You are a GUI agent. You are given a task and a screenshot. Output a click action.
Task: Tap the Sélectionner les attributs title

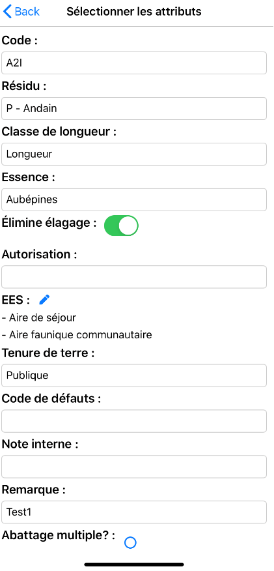[133, 11]
